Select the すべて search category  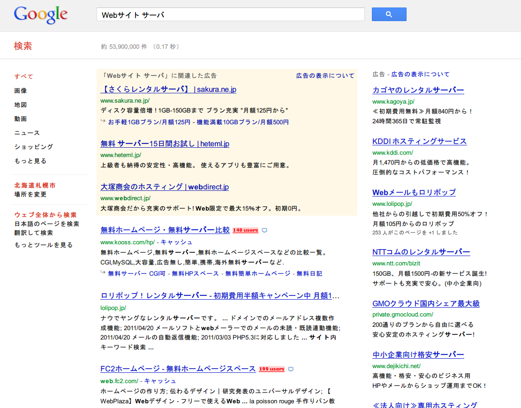(x=23, y=76)
